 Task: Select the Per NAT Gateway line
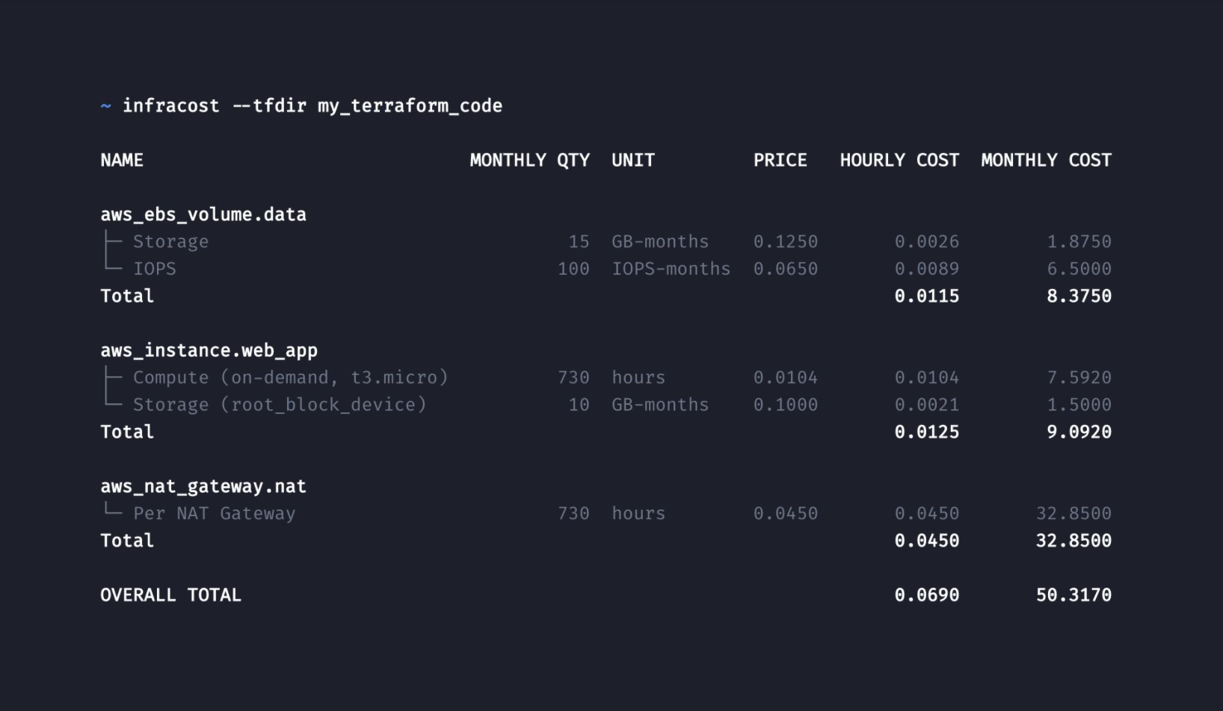pyautogui.click(x=214, y=514)
